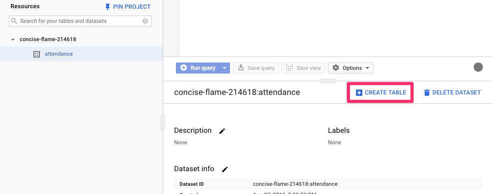This screenshot has width=492, height=194.
Task: Open the search help question mark
Action: tap(145, 21)
